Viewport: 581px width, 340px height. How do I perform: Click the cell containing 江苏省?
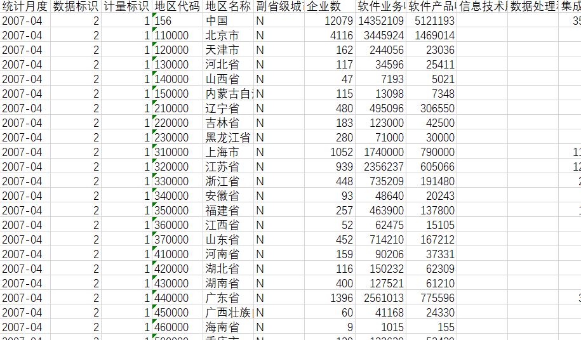(x=228, y=166)
